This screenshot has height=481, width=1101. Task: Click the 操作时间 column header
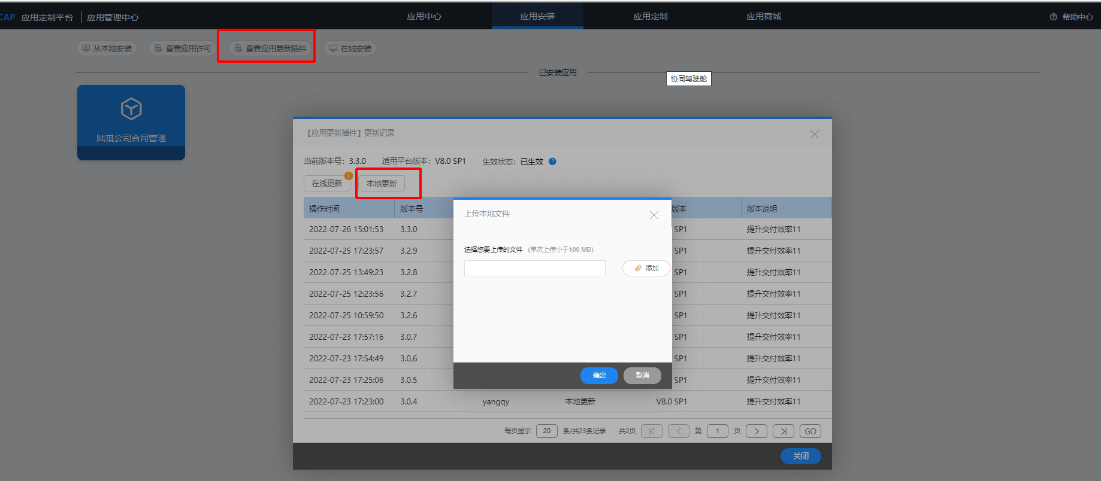[349, 208]
